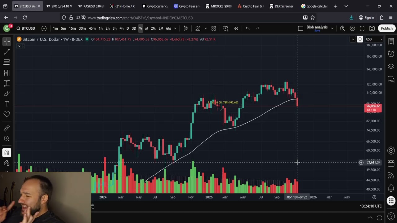
Task: Bookmark the page with star icon
Action: point(313,18)
